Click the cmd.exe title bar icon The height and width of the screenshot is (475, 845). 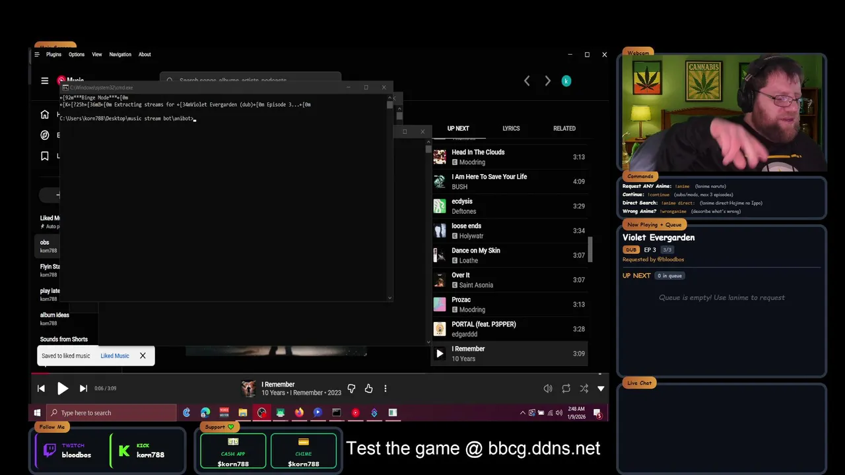coord(65,87)
